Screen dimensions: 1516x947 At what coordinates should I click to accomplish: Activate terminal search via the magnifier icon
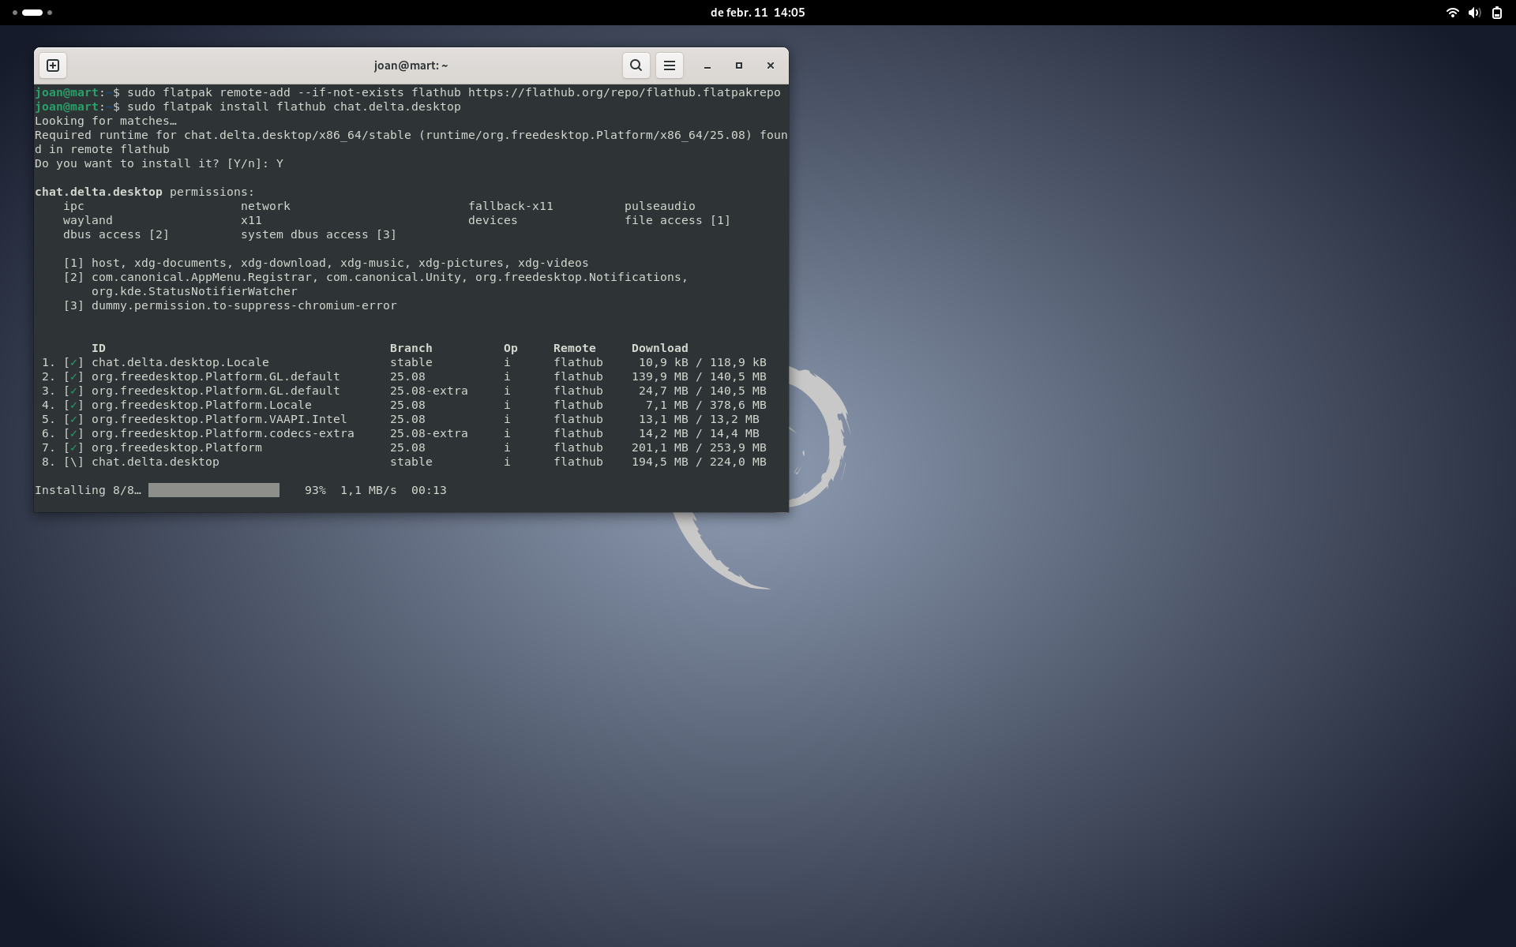coord(636,66)
